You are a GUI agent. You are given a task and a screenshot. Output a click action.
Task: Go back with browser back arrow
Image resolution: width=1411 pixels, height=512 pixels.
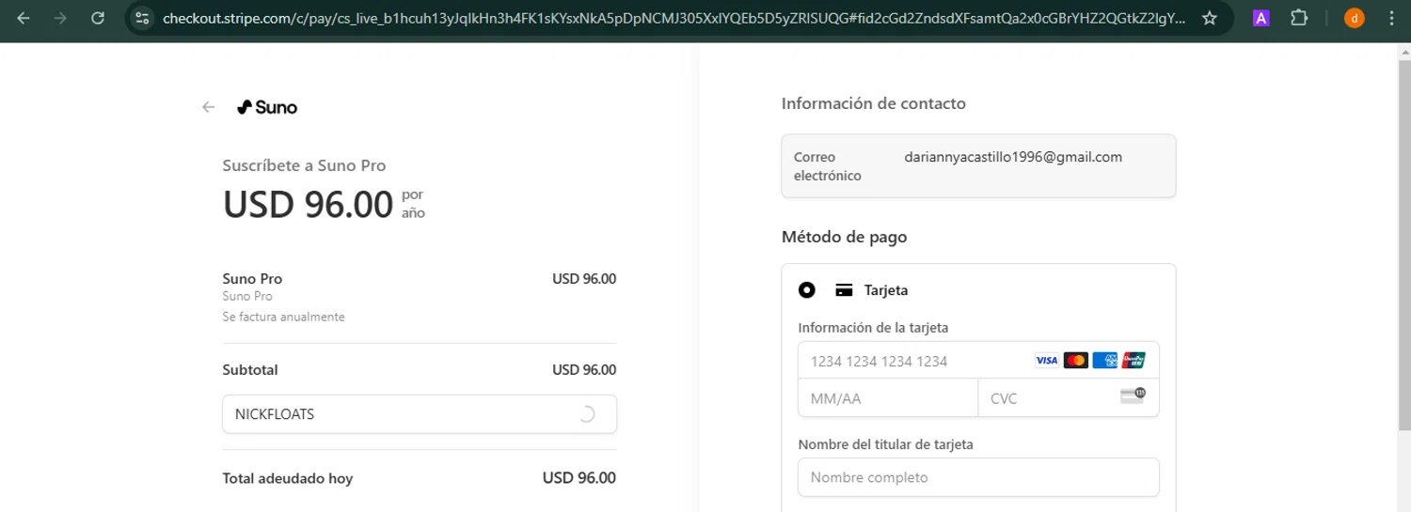click(x=24, y=18)
